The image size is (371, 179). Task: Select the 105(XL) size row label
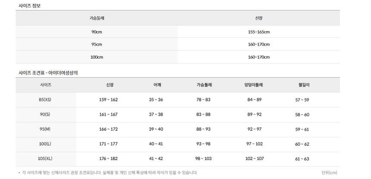[x=45, y=159]
